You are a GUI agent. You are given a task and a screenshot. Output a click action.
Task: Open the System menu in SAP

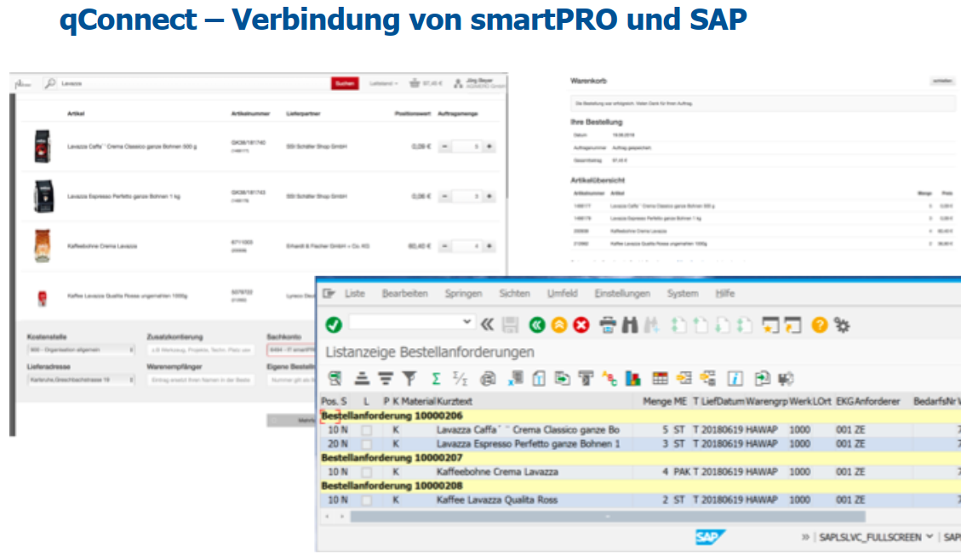tap(683, 294)
